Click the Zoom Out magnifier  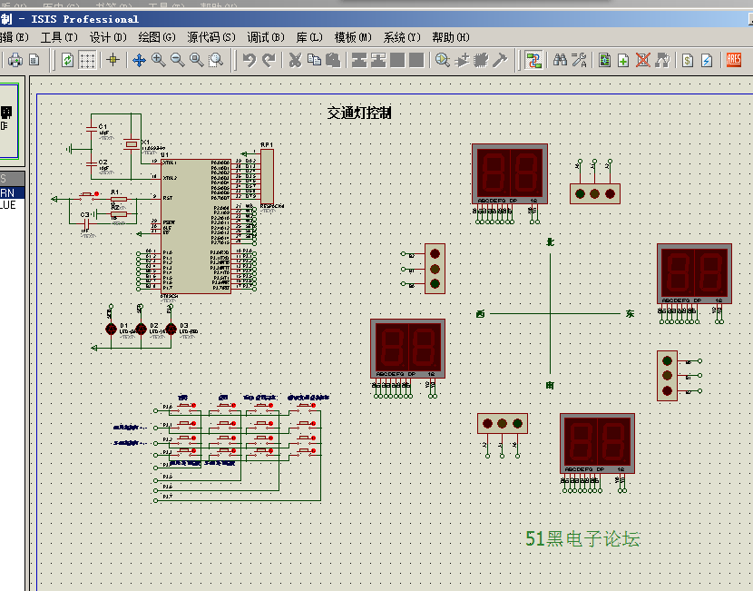click(x=178, y=60)
